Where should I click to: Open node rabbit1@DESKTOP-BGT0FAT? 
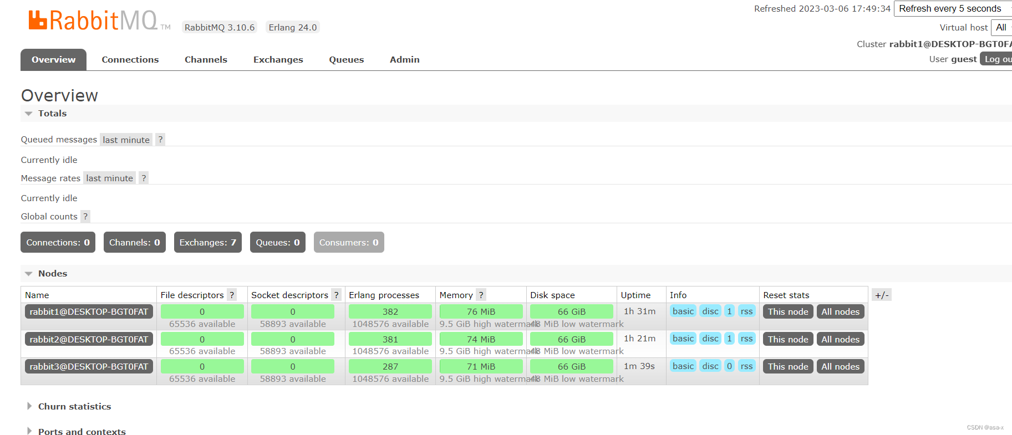tap(89, 311)
